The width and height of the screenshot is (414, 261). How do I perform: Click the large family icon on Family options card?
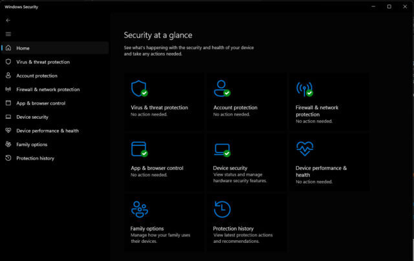point(140,209)
